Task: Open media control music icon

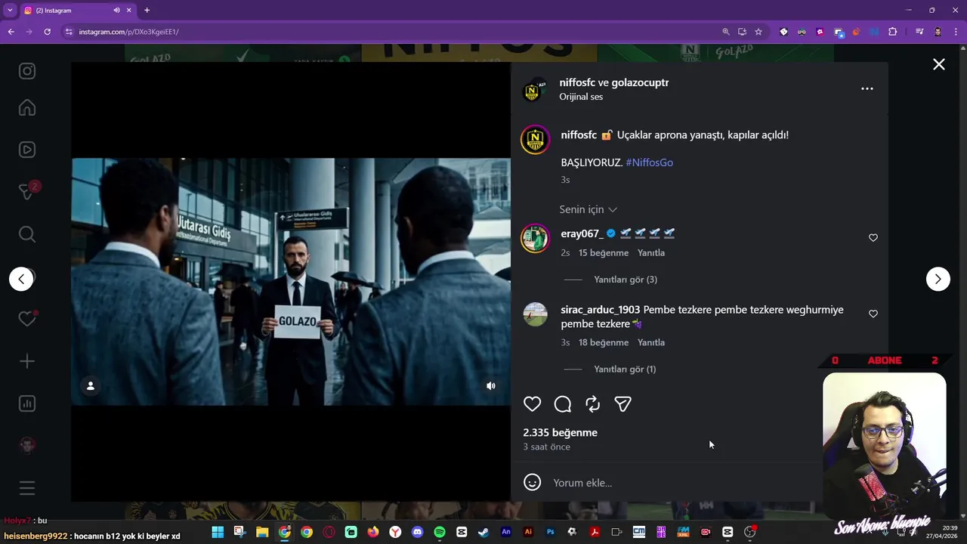Action: pos(919,32)
